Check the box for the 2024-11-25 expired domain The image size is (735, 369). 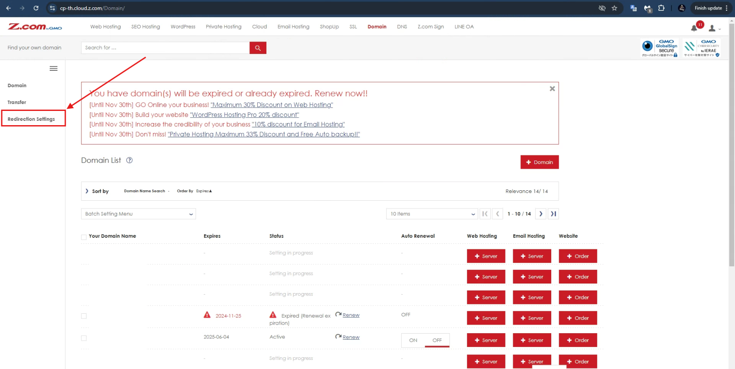pyautogui.click(x=84, y=316)
